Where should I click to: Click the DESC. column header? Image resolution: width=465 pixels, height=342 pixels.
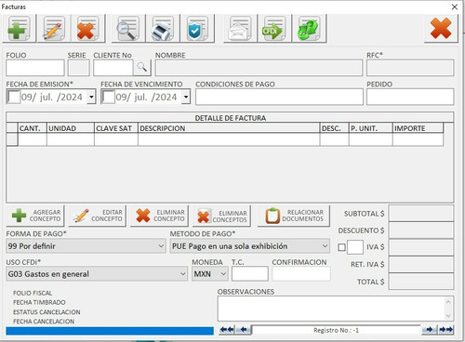click(334, 128)
